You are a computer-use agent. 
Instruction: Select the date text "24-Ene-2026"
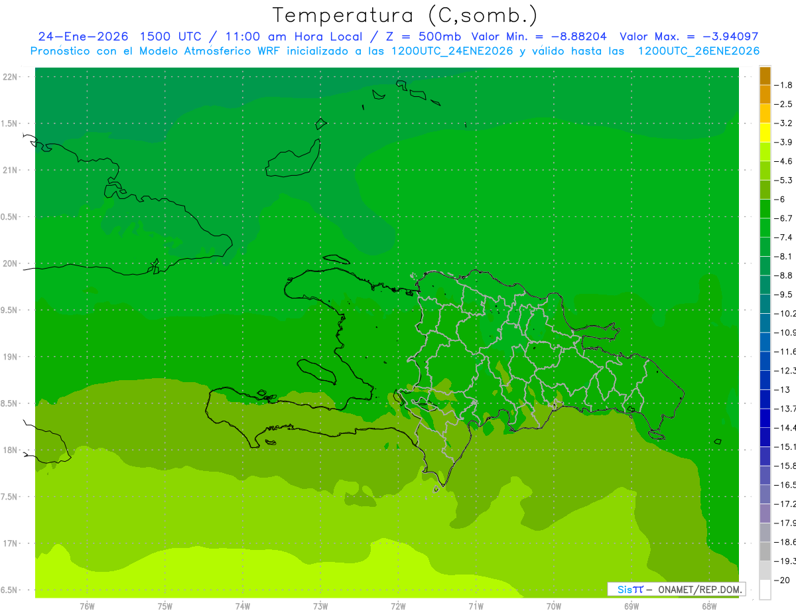pyautogui.click(x=83, y=37)
